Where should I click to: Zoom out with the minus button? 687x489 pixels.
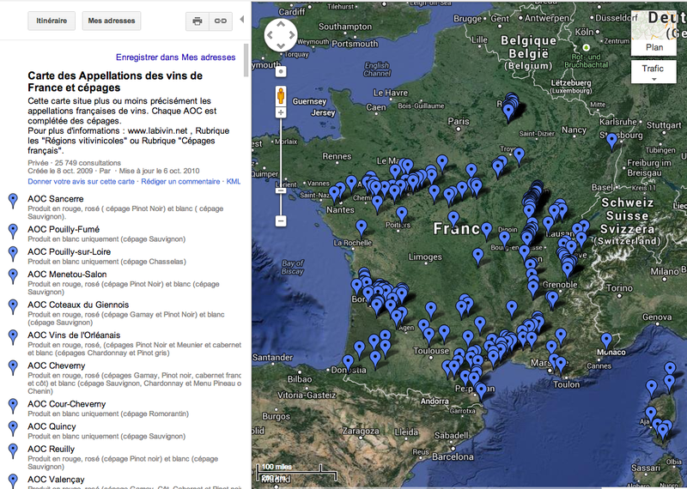click(x=281, y=221)
